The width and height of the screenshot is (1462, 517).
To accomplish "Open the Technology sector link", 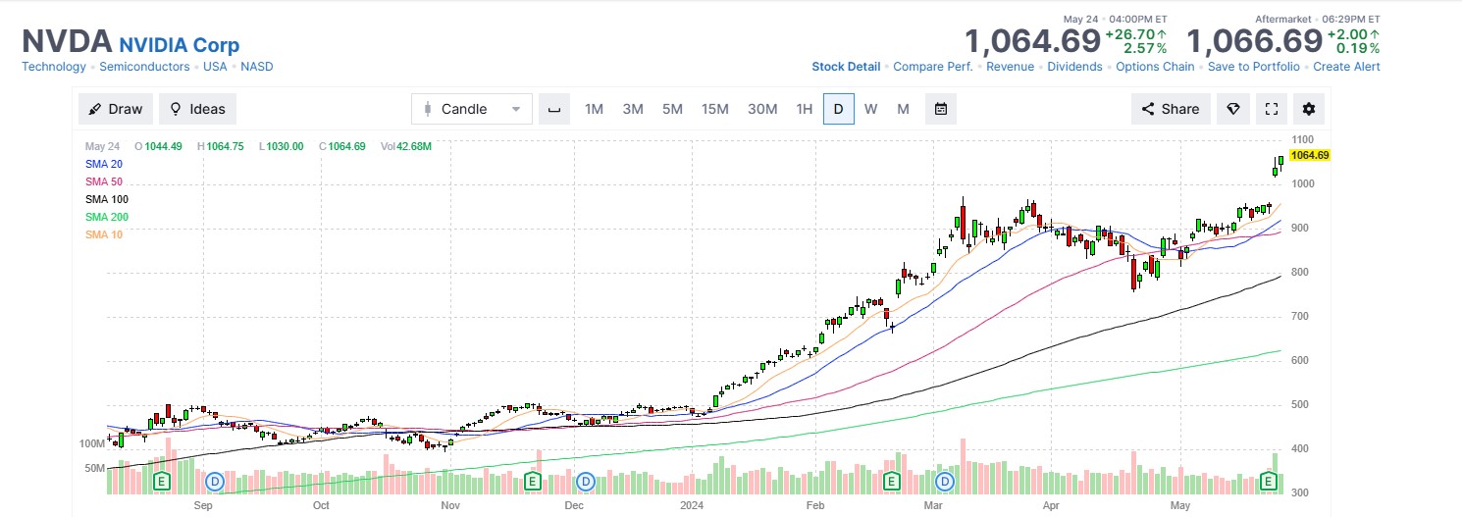I will [54, 67].
